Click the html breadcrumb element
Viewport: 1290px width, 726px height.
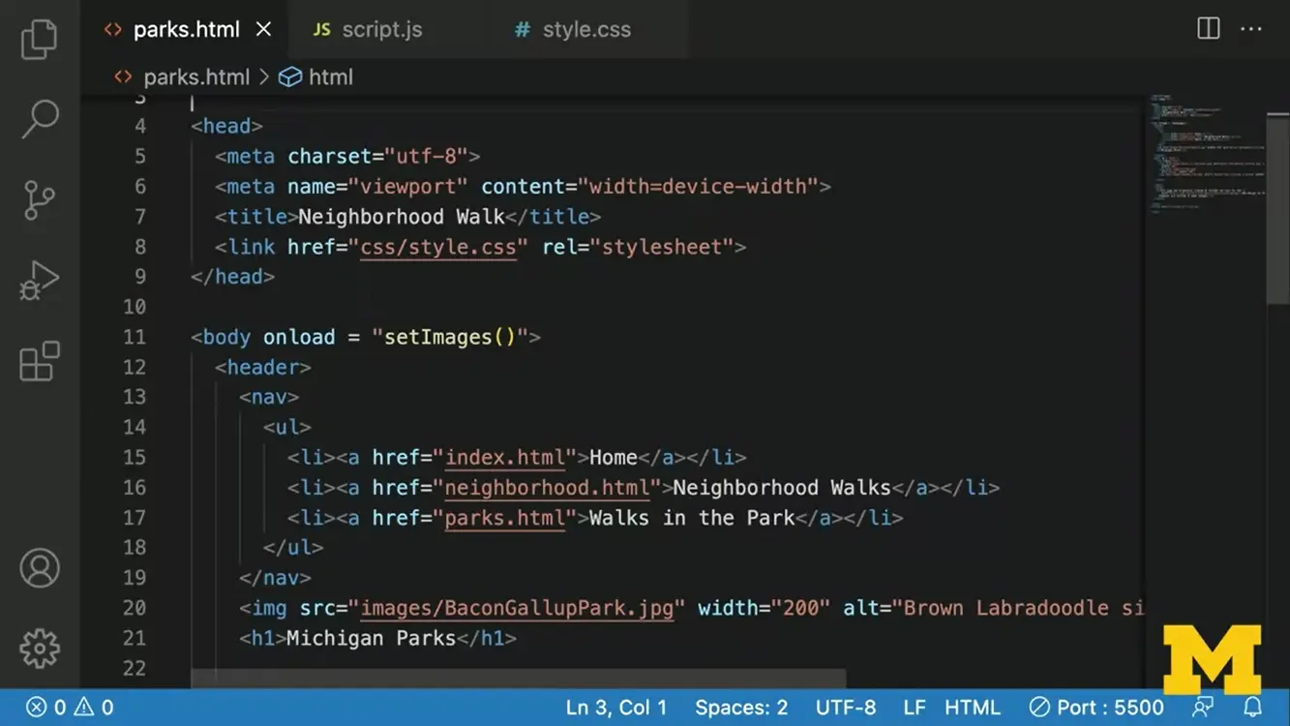[316, 77]
